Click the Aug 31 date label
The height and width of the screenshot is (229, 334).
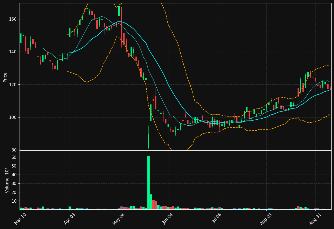click(x=315, y=219)
